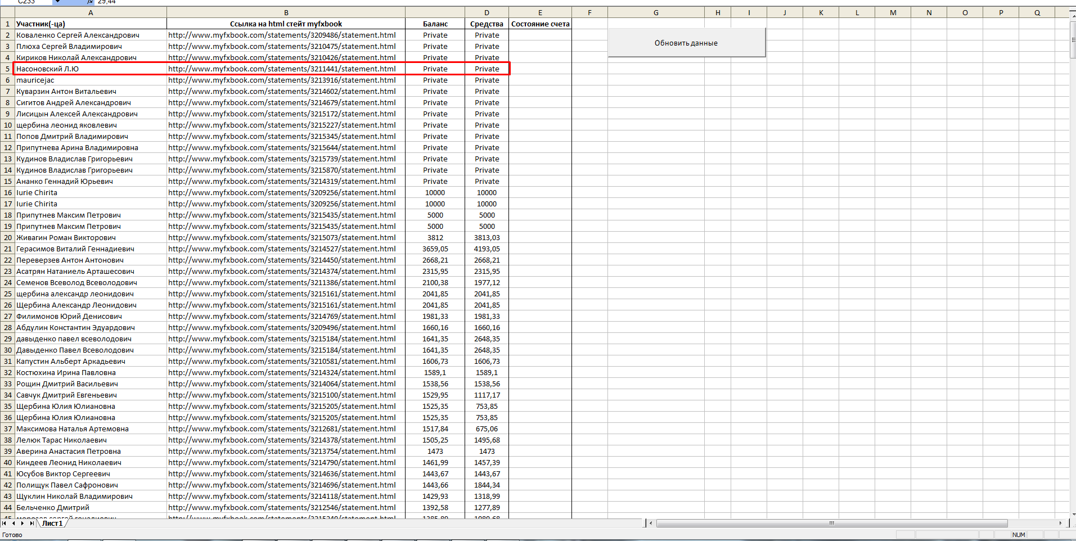Image resolution: width=1076 pixels, height=541 pixels.
Task: Go to first sheet tab arrow
Action: pyautogui.click(x=4, y=523)
